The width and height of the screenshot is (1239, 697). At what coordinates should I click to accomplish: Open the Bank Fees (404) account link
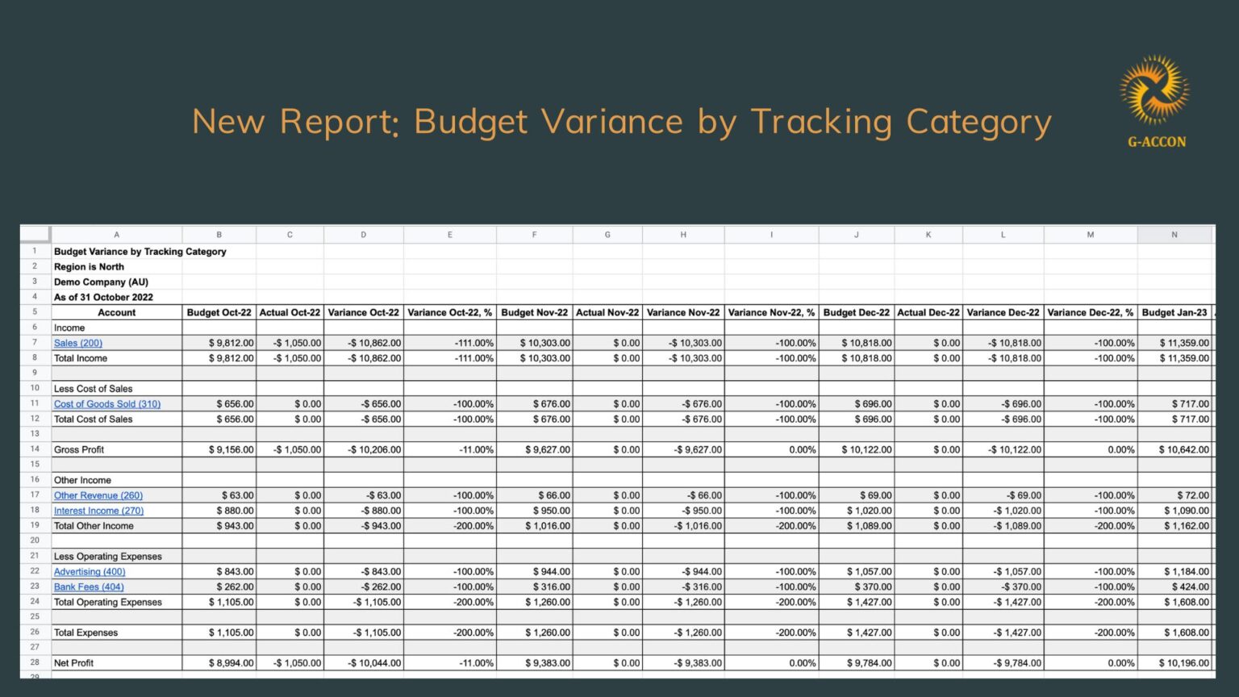[89, 586]
